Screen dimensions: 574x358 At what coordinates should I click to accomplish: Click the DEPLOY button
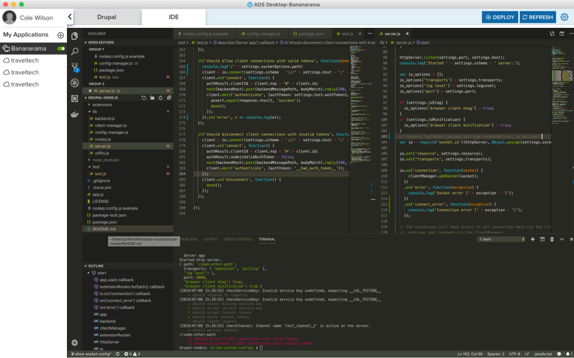click(499, 17)
